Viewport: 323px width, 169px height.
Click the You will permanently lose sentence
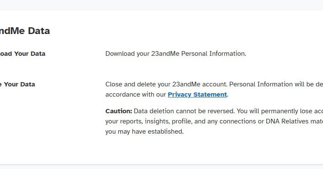(x=280, y=111)
